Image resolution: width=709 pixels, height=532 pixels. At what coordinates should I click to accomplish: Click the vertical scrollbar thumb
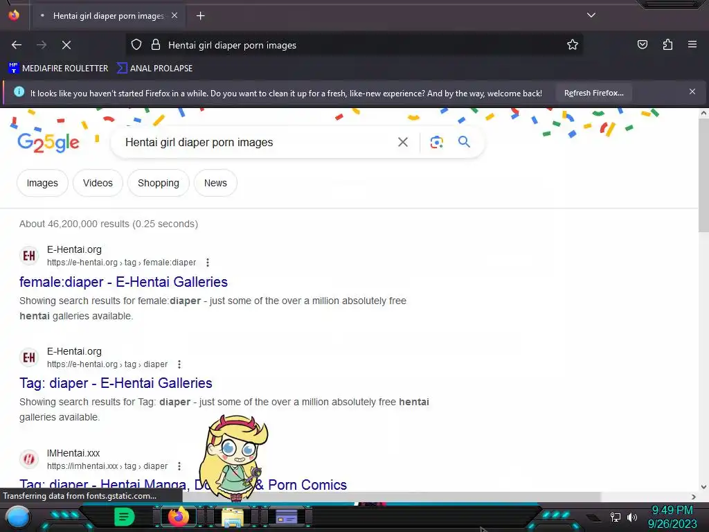(x=703, y=175)
